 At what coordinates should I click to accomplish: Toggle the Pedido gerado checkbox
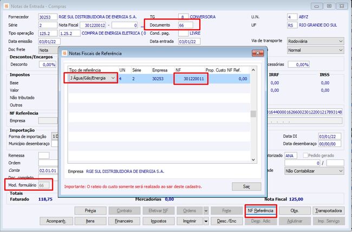point(305,156)
